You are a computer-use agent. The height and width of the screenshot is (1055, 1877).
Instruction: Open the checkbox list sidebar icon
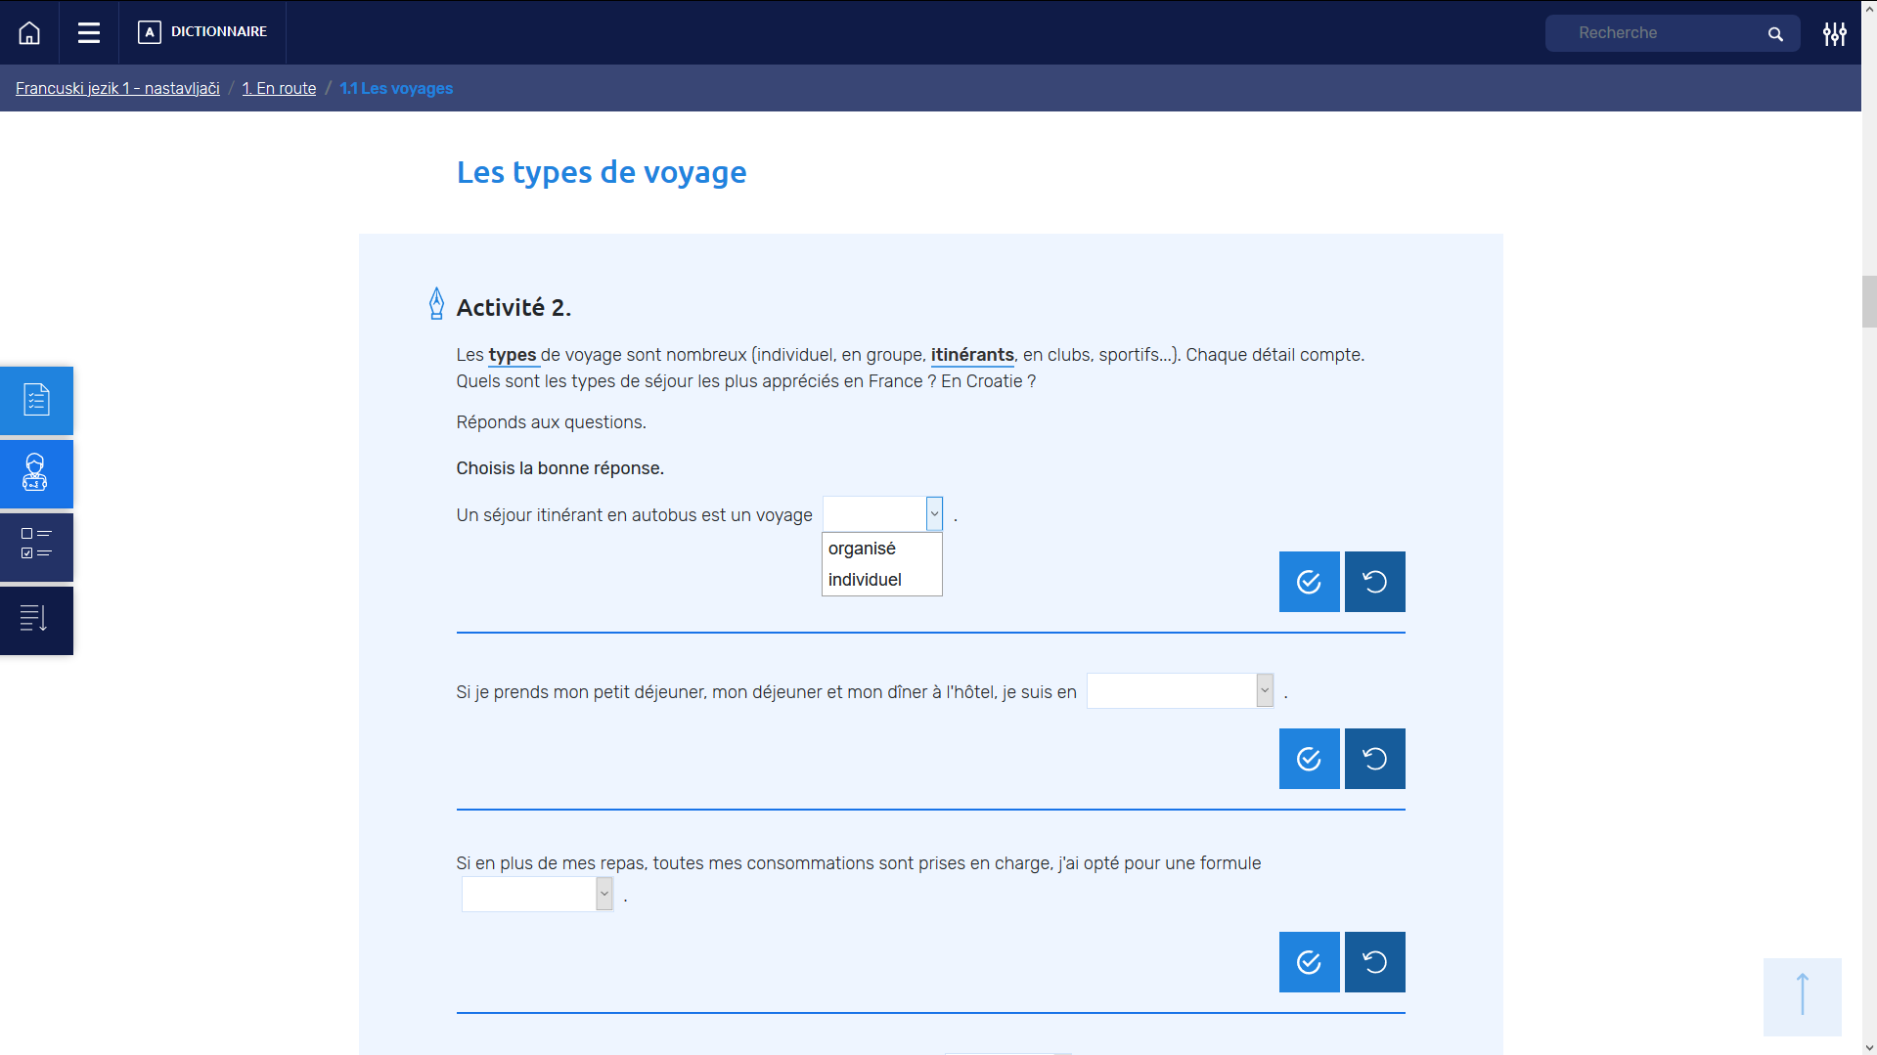pyautogui.click(x=36, y=546)
